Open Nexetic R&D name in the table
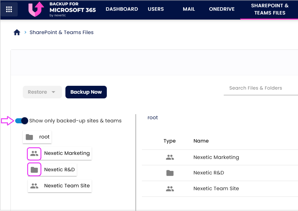 pos(209,173)
